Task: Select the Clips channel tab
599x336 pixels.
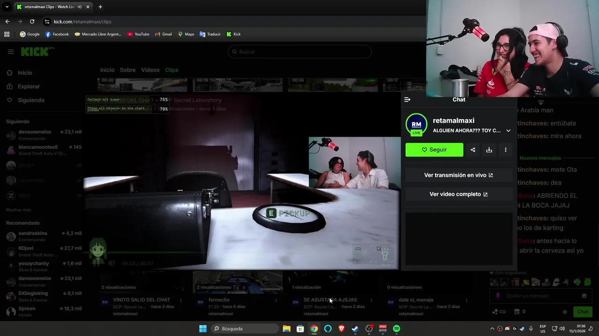Action: [x=172, y=70]
